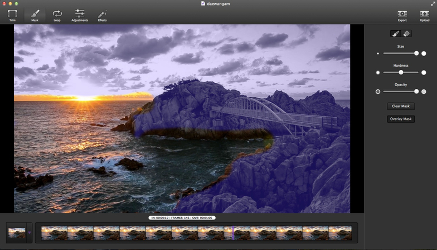Click the first frame in the filmstrip

pos(55,233)
